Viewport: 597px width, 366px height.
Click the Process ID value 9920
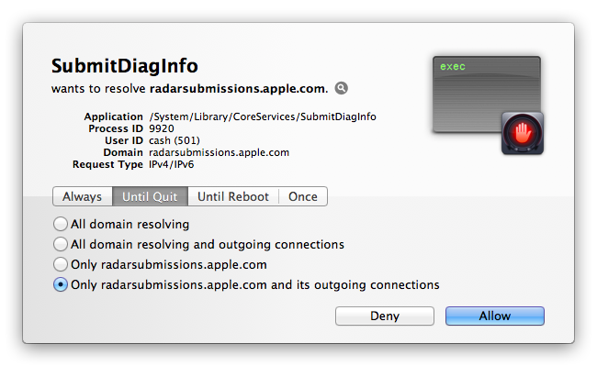click(x=162, y=128)
